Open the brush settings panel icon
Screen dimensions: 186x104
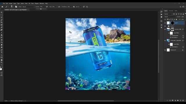pos(16,7)
